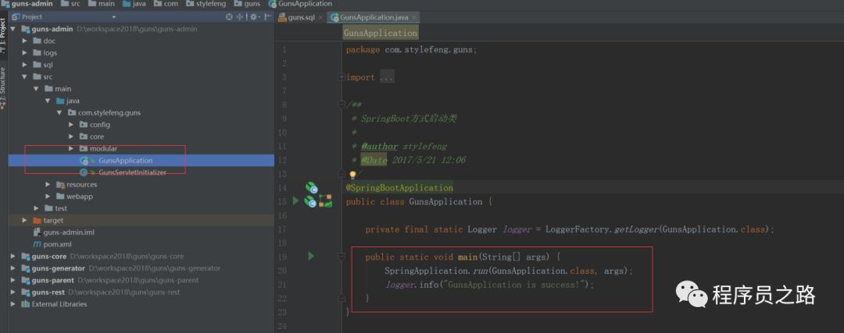Expand the webapp folder

pyautogui.click(x=48, y=196)
